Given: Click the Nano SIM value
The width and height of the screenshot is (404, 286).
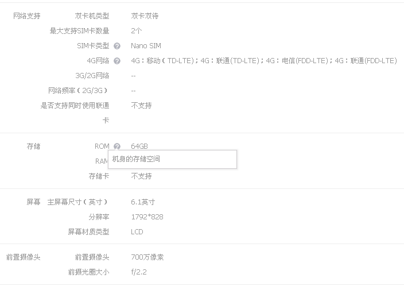Looking at the screenshot, I should [146, 46].
